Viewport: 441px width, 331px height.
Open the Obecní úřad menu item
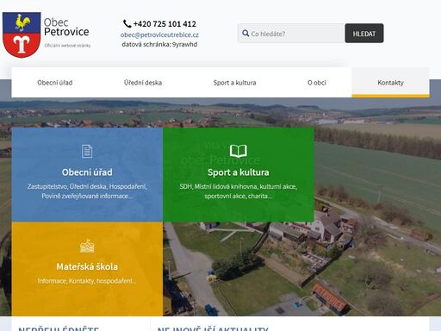[55, 83]
